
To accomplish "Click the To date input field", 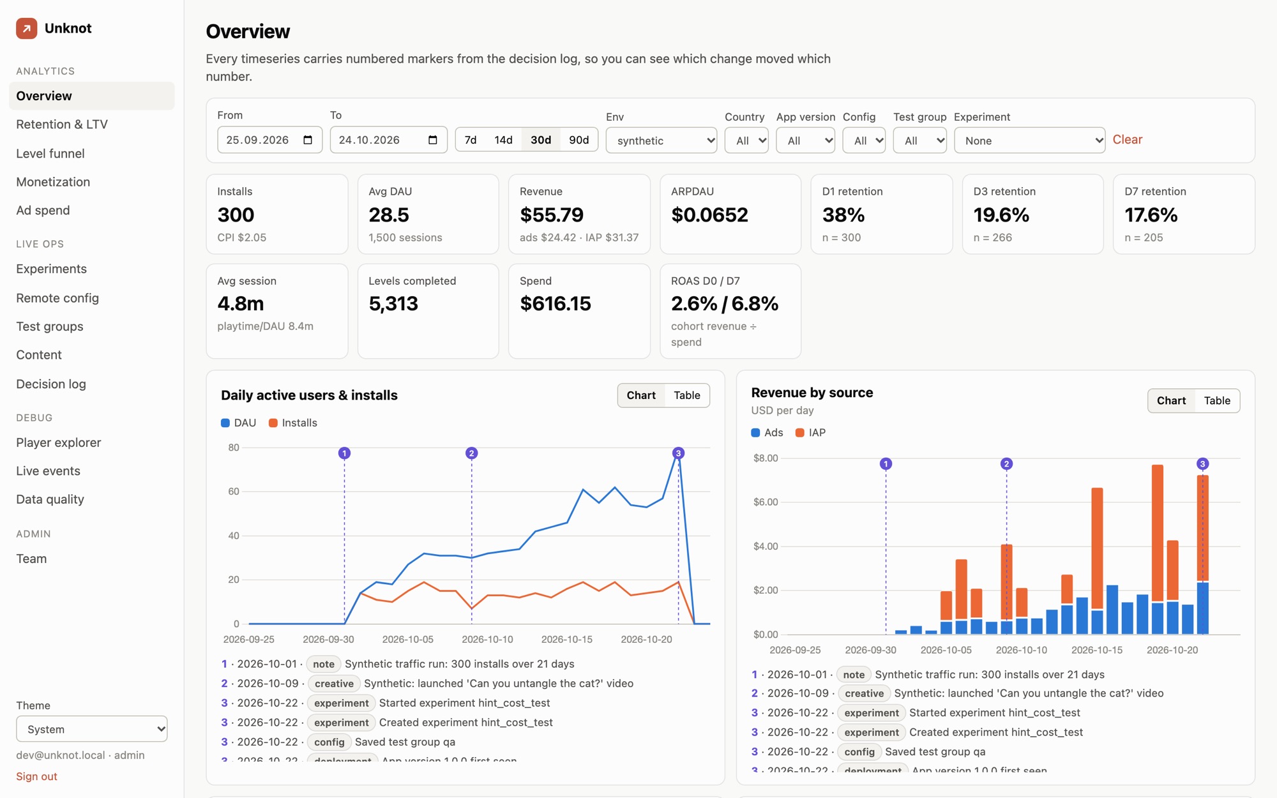I will tap(388, 140).
